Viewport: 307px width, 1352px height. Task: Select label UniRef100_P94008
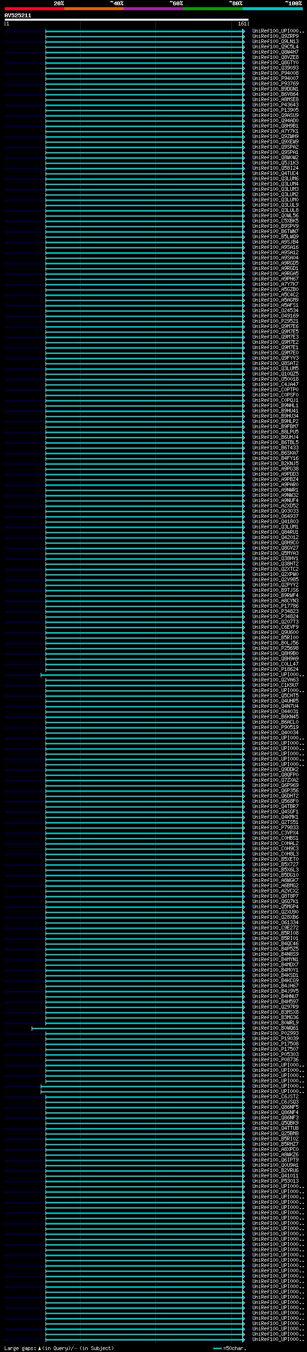click(275, 73)
